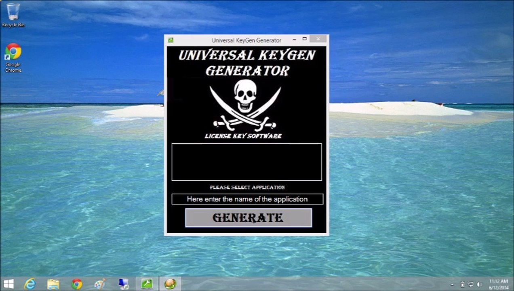Click the active KeyGen app taskbar icon
Image resolution: width=514 pixels, height=291 pixels.
pyautogui.click(x=170, y=284)
